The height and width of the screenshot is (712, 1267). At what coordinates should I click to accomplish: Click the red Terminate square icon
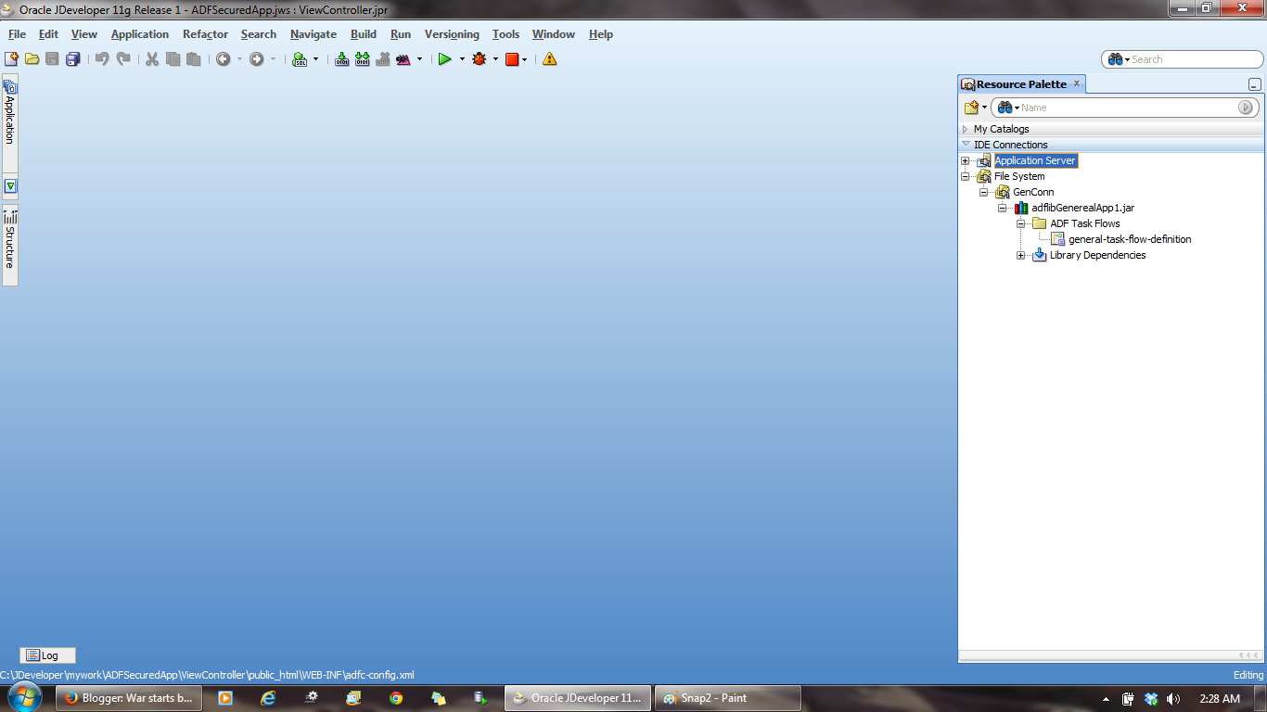coord(511,59)
